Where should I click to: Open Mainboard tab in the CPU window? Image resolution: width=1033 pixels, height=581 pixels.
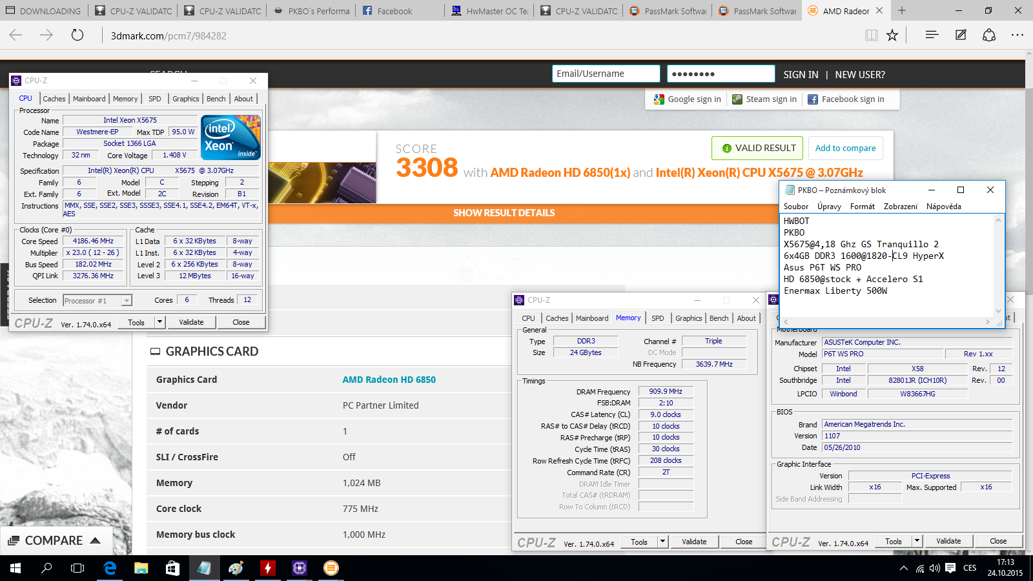pos(89,99)
